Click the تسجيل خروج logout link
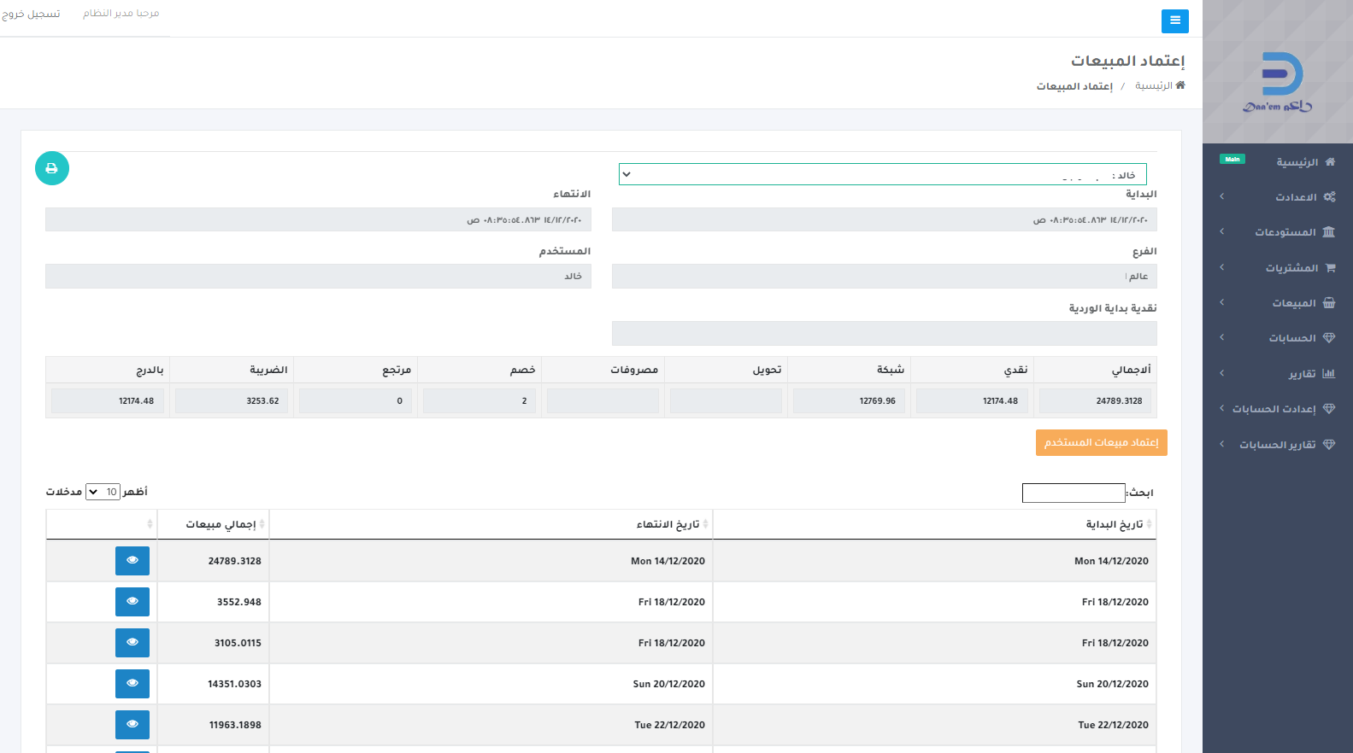 (x=31, y=14)
